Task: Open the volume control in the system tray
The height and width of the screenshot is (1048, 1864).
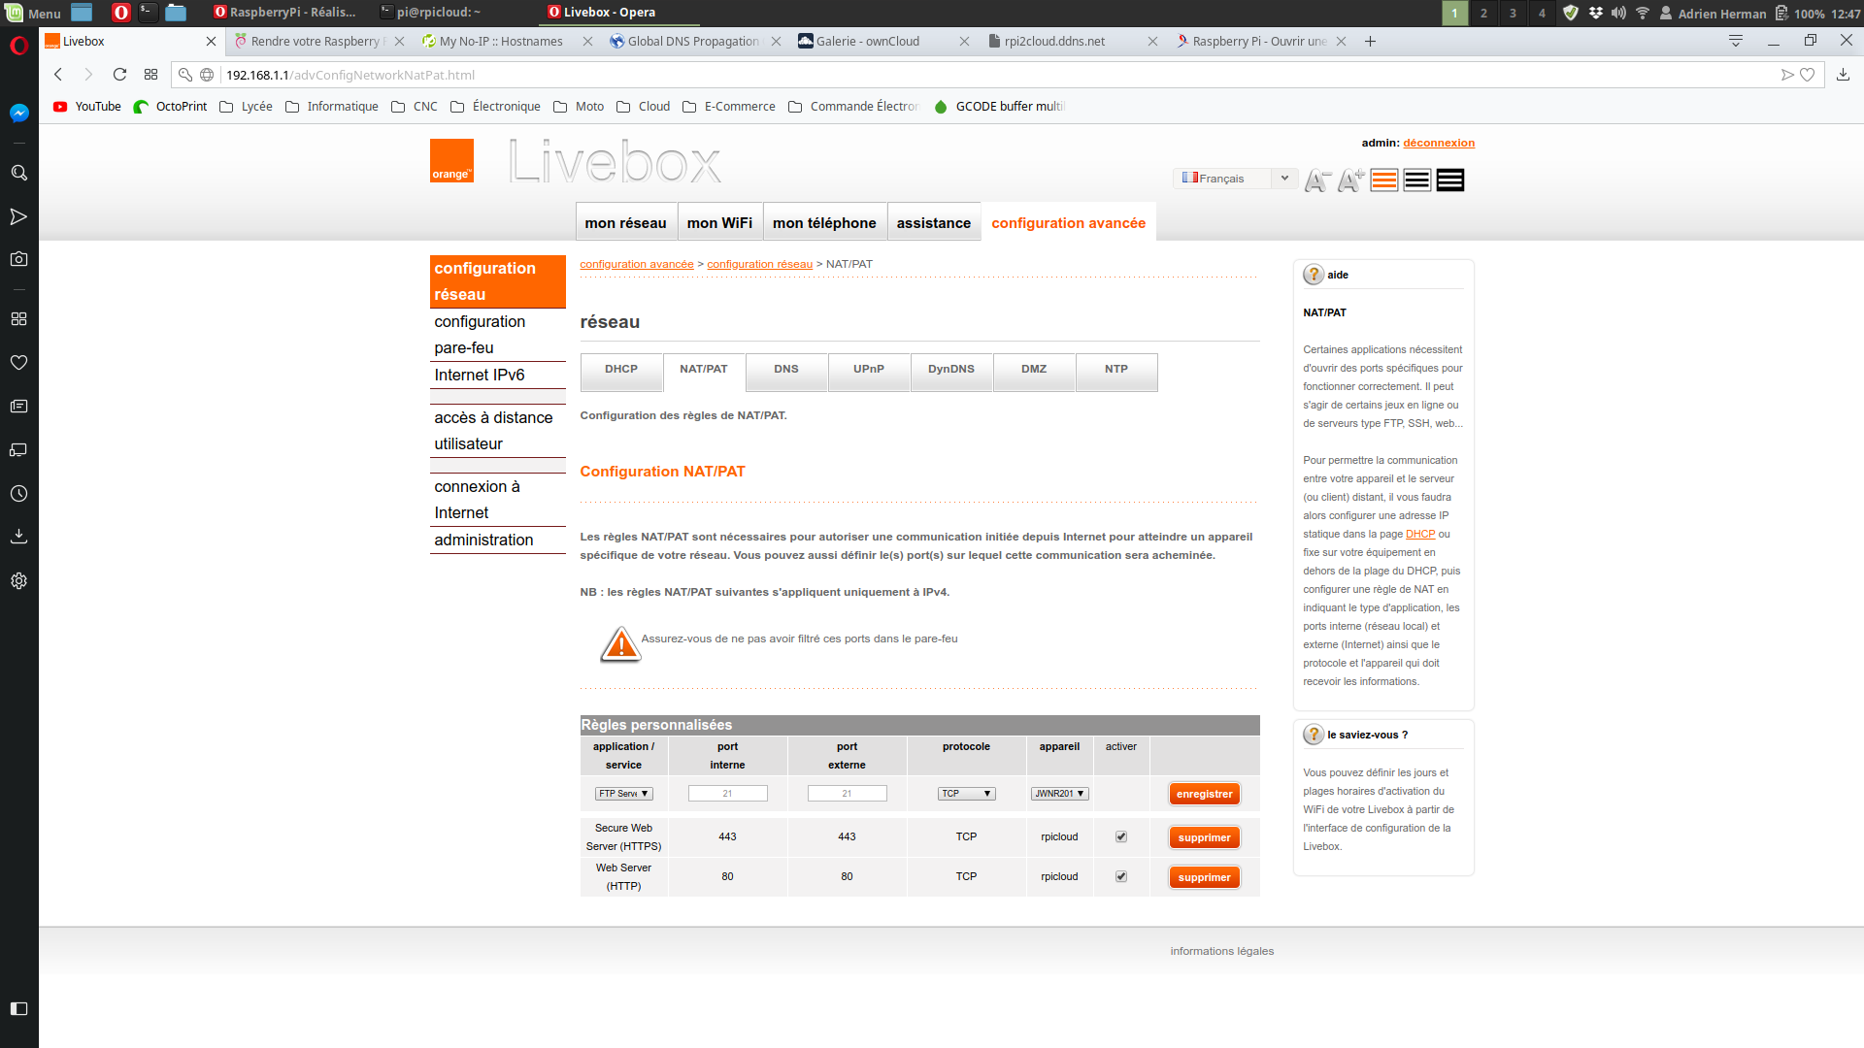Action: pyautogui.click(x=1618, y=13)
